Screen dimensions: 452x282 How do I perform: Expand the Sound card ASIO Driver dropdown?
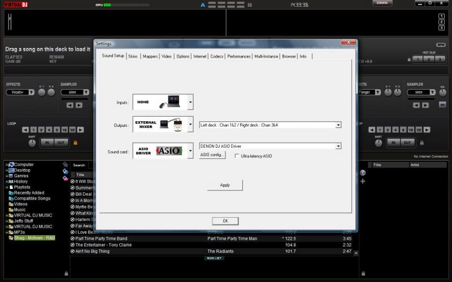pyautogui.click(x=190, y=151)
